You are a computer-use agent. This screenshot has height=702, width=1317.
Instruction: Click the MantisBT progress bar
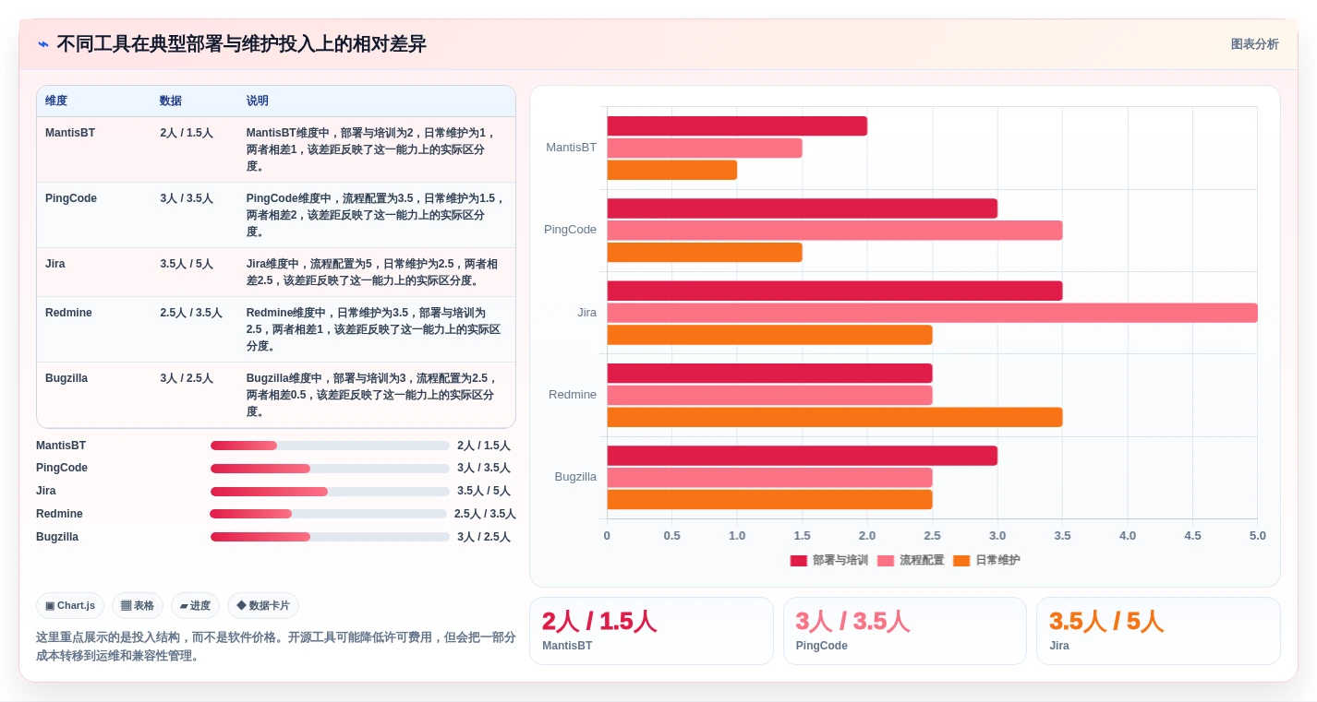(x=330, y=446)
